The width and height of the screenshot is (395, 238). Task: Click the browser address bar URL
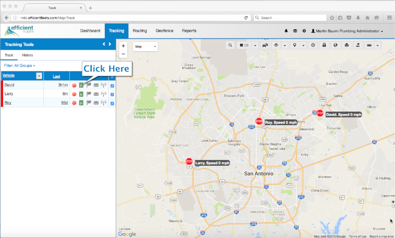[x=47, y=18]
